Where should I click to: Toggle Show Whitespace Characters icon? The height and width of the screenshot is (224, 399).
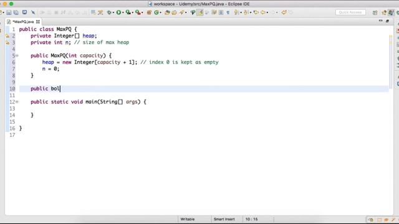228,12
